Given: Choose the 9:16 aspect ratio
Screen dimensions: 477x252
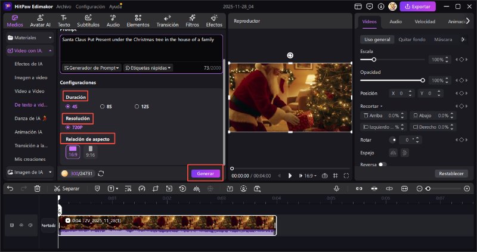Looking at the screenshot, I should (x=91, y=152).
